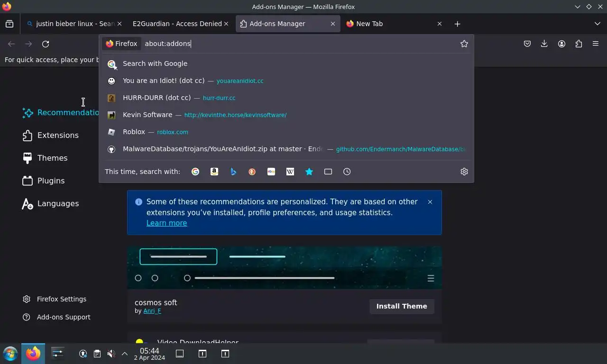Bookmark this page with star icon
Image resolution: width=607 pixels, height=364 pixels.
pyautogui.click(x=464, y=44)
